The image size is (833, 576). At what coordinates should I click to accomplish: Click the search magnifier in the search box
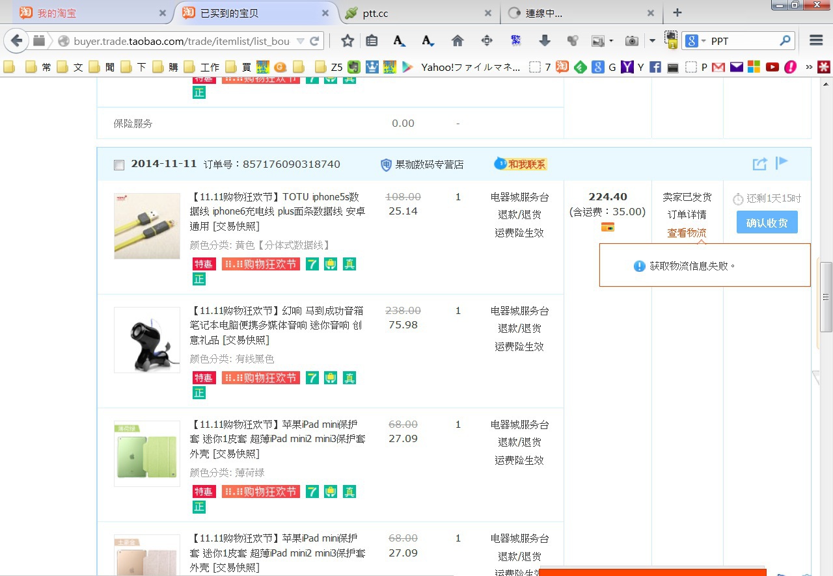(785, 41)
